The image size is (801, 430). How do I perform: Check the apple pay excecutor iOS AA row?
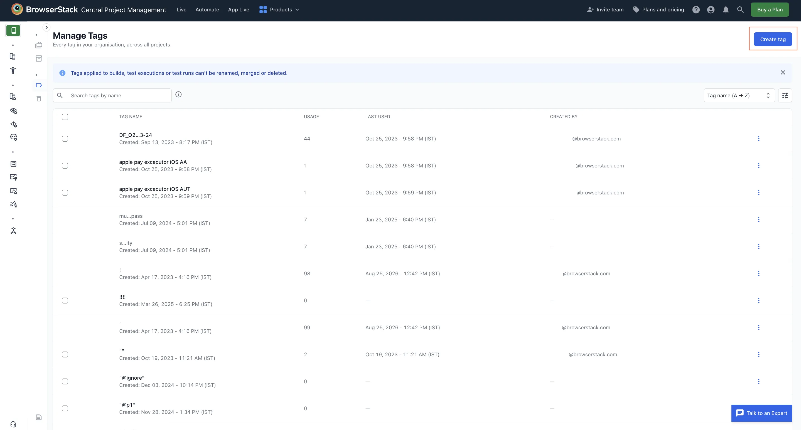pyautogui.click(x=65, y=165)
